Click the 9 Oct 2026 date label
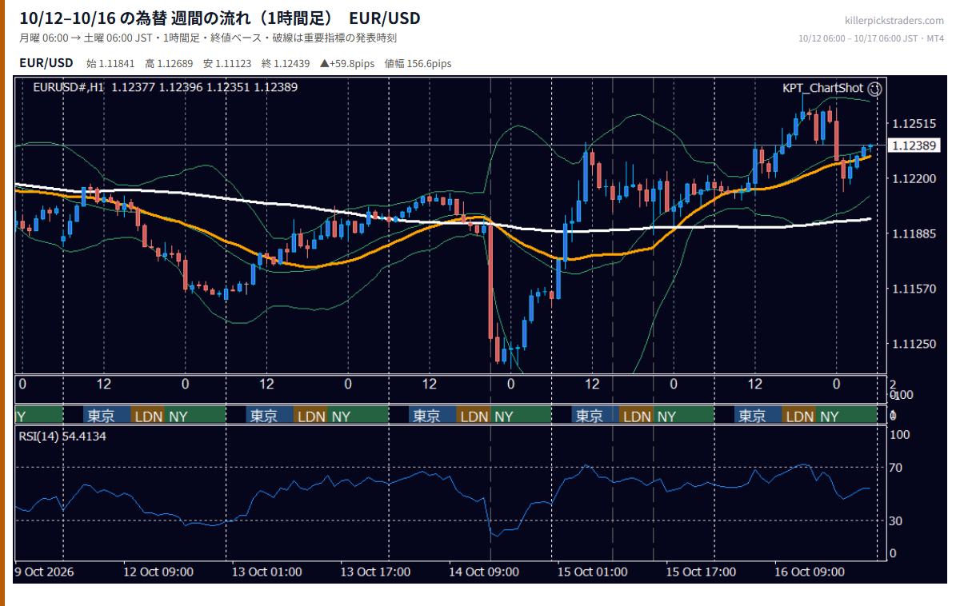 pos(44,572)
